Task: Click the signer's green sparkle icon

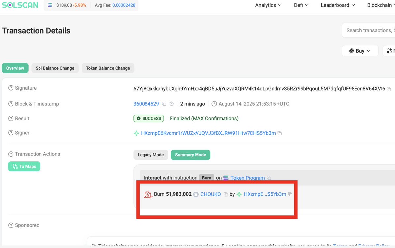Action: pyautogui.click(x=136, y=133)
